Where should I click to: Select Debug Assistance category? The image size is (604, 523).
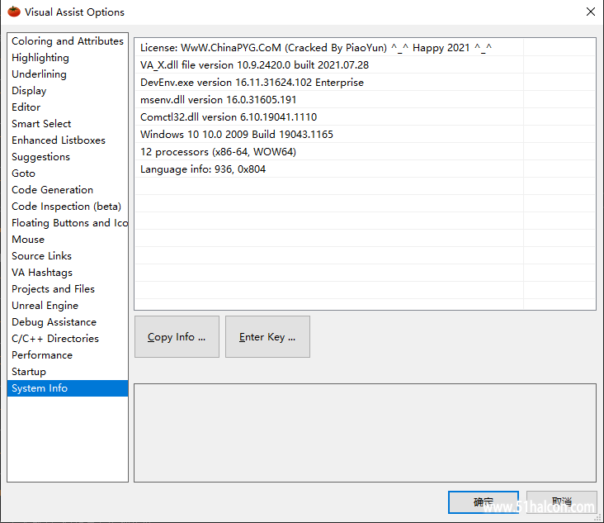click(x=68, y=322)
